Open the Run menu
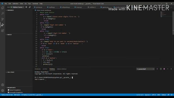The image size is (174, 98). coord(29,4)
